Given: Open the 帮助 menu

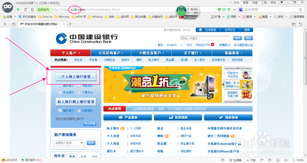Looking at the screenshot, I should point(273,2).
